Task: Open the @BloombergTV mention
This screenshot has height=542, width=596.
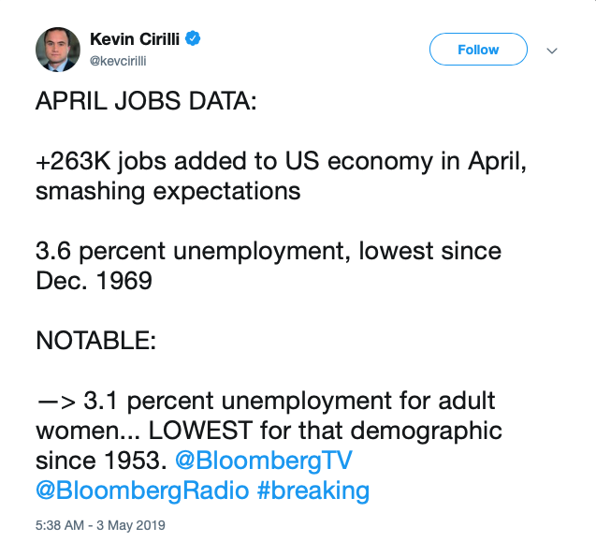Action: click(264, 461)
